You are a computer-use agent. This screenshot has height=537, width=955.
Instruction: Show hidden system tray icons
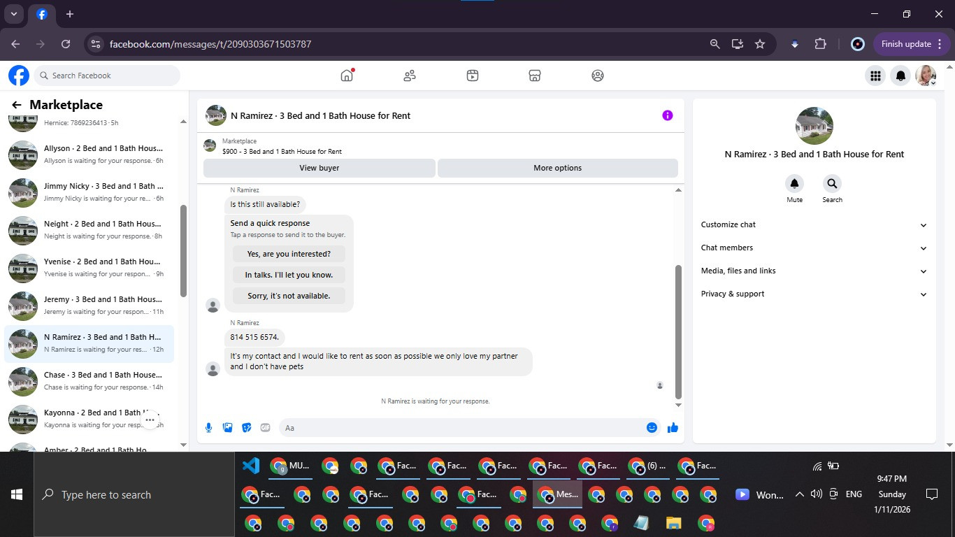click(799, 494)
